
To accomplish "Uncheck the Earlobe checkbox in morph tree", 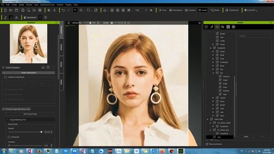I will pos(220,91).
